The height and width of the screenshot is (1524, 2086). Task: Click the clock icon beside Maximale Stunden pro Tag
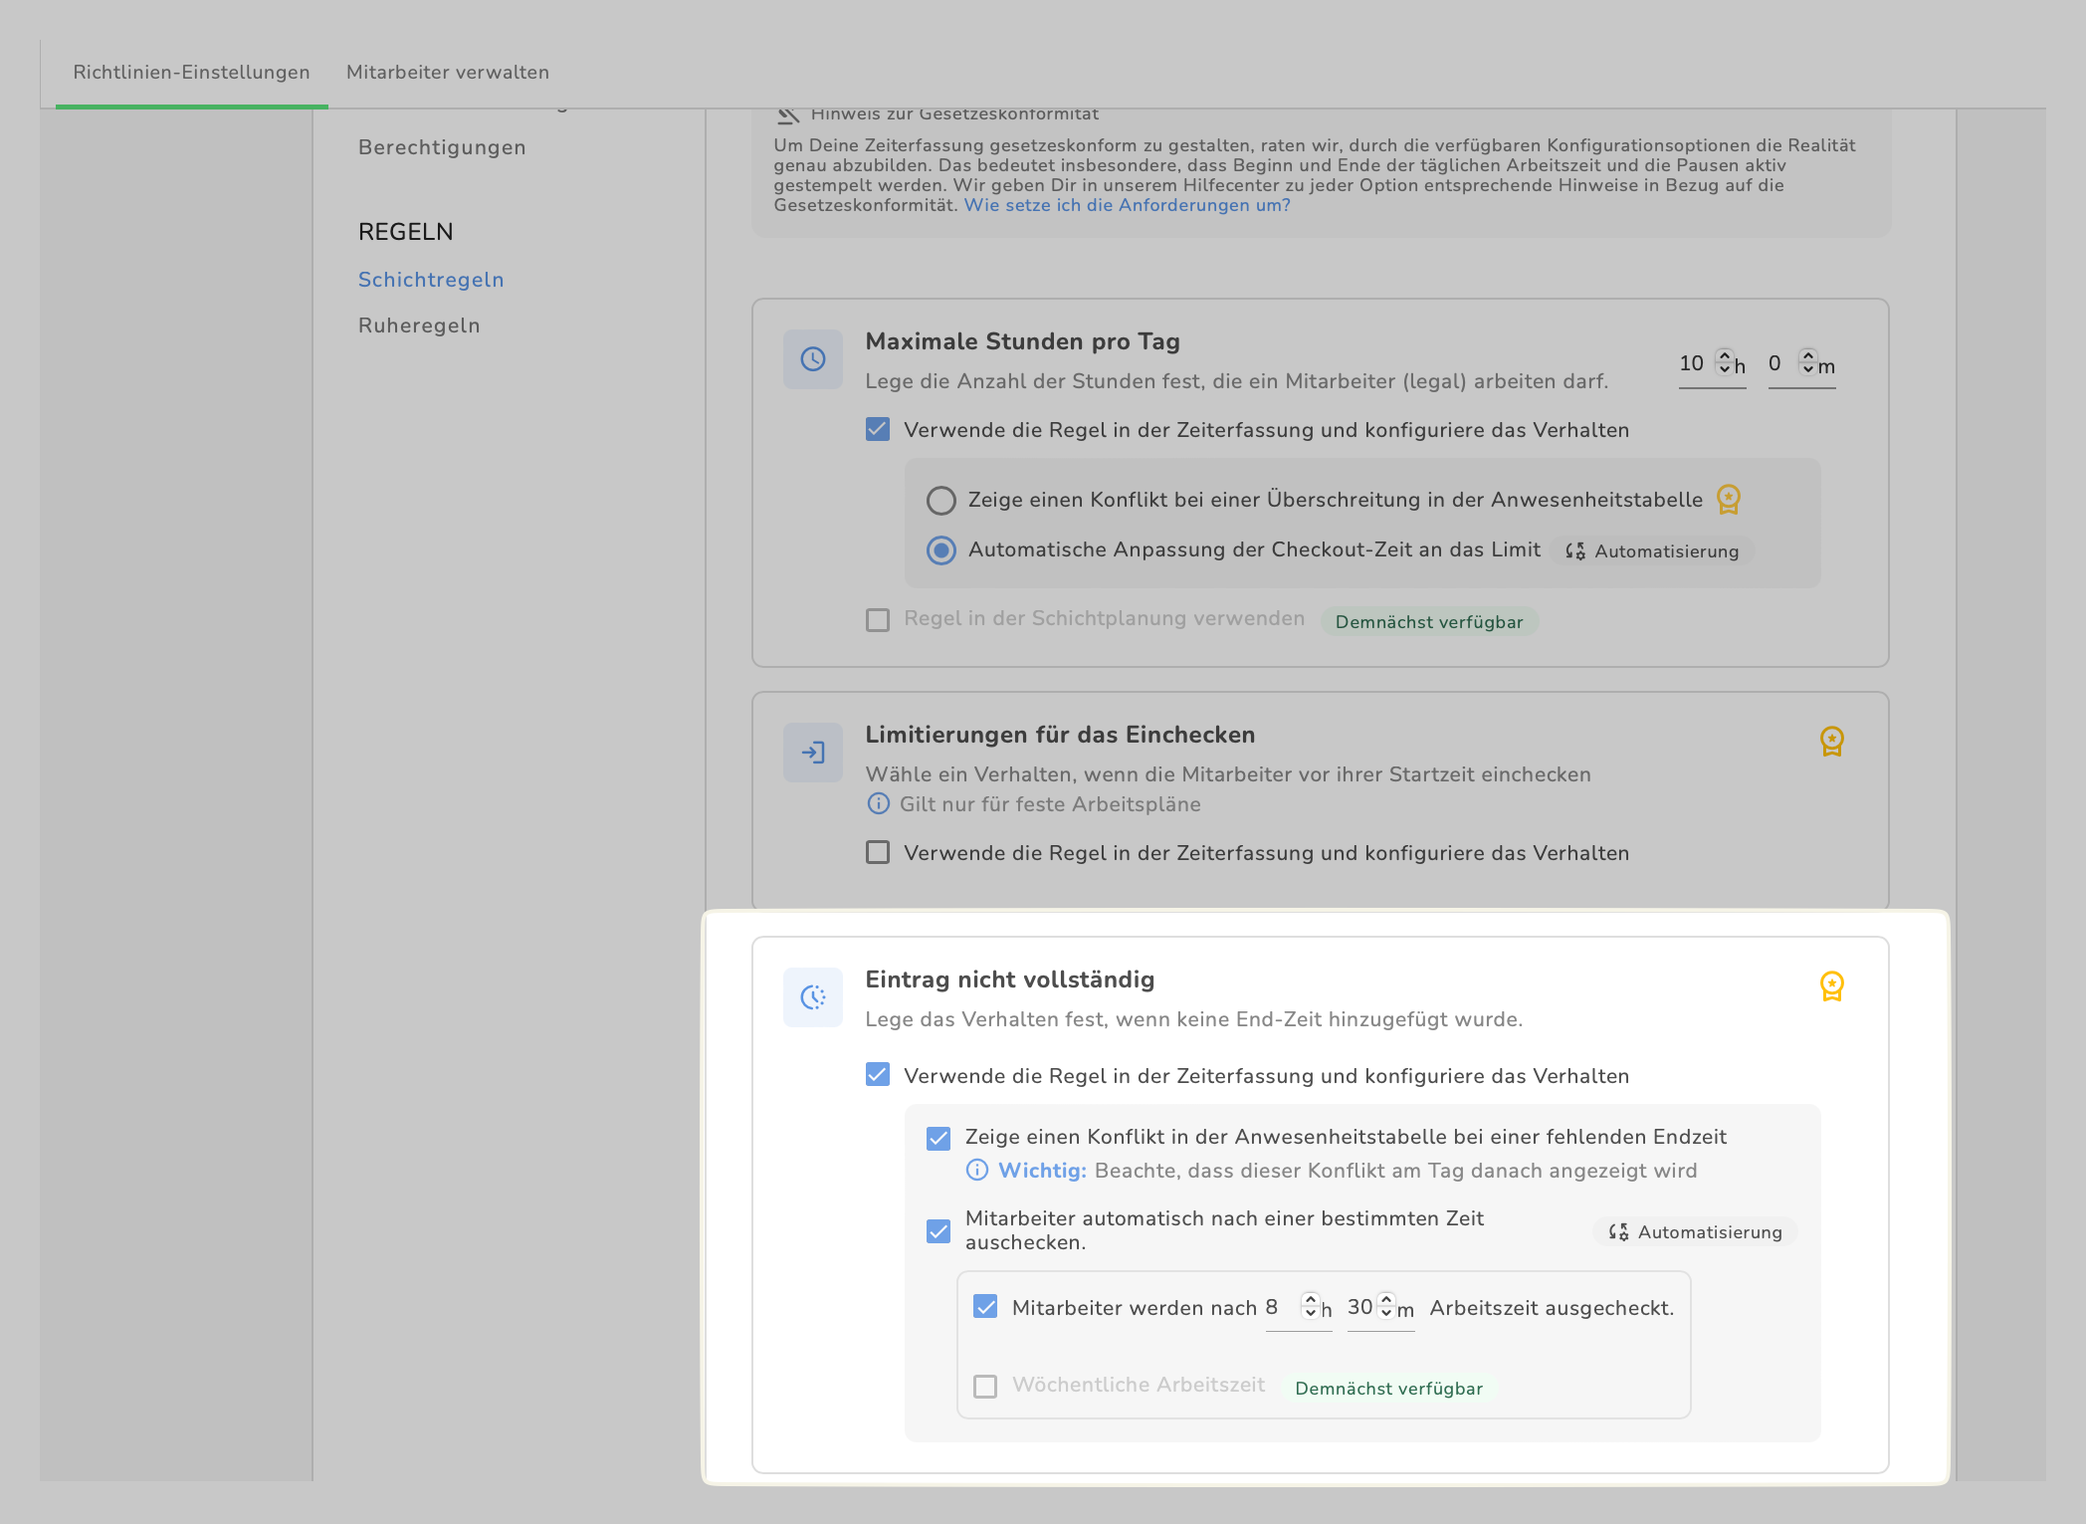(812, 359)
